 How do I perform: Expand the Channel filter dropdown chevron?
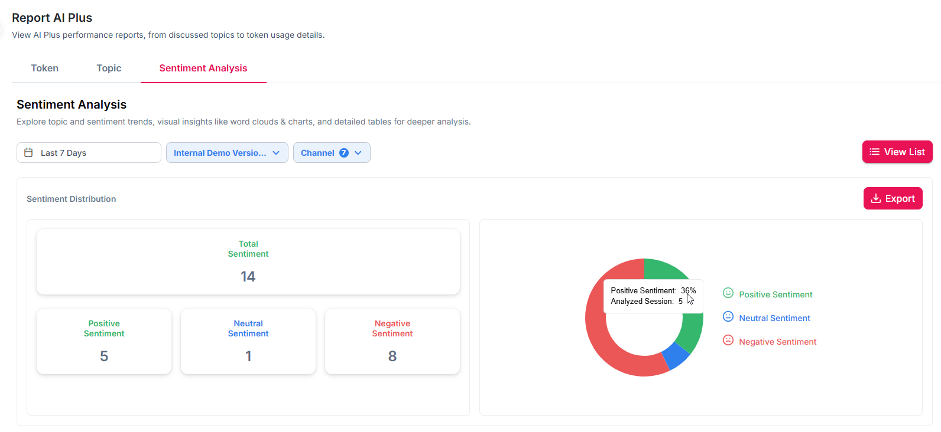(358, 153)
